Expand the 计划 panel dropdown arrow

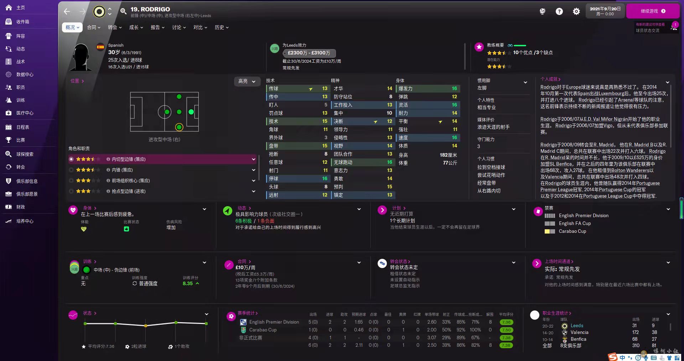pyautogui.click(x=514, y=209)
